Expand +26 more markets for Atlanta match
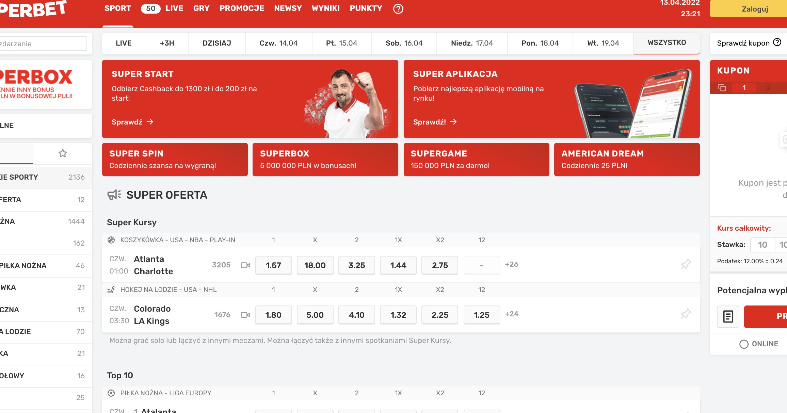The width and height of the screenshot is (787, 413). click(x=512, y=264)
